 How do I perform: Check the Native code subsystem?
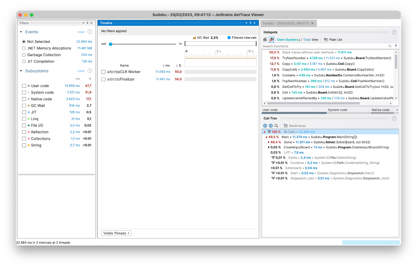tap(24, 99)
